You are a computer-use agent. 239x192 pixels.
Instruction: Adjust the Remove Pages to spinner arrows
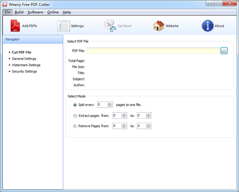click(x=148, y=126)
